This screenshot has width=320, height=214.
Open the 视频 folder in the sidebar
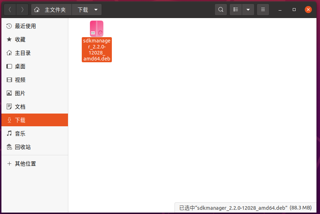click(35, 80)
